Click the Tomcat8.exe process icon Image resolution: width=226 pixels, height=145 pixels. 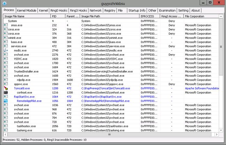[6, 88]
